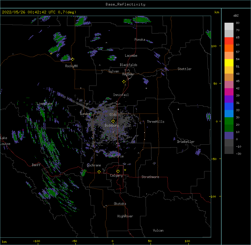Click the Banff city label
Viewport: 251px width, 245px height.
[x=36, y=165]
